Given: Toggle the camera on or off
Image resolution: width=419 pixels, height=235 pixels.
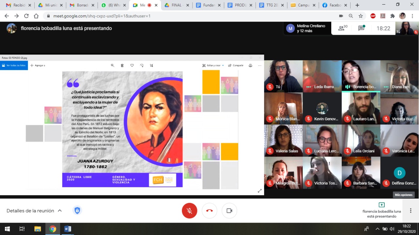Looking at the screenshot, I should pos(229,211).
